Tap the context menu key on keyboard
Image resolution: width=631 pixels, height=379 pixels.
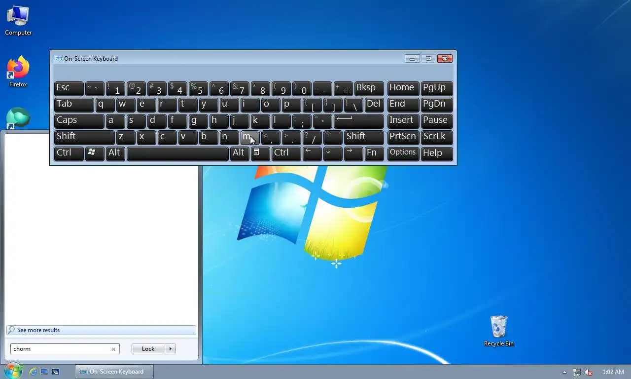260,153
